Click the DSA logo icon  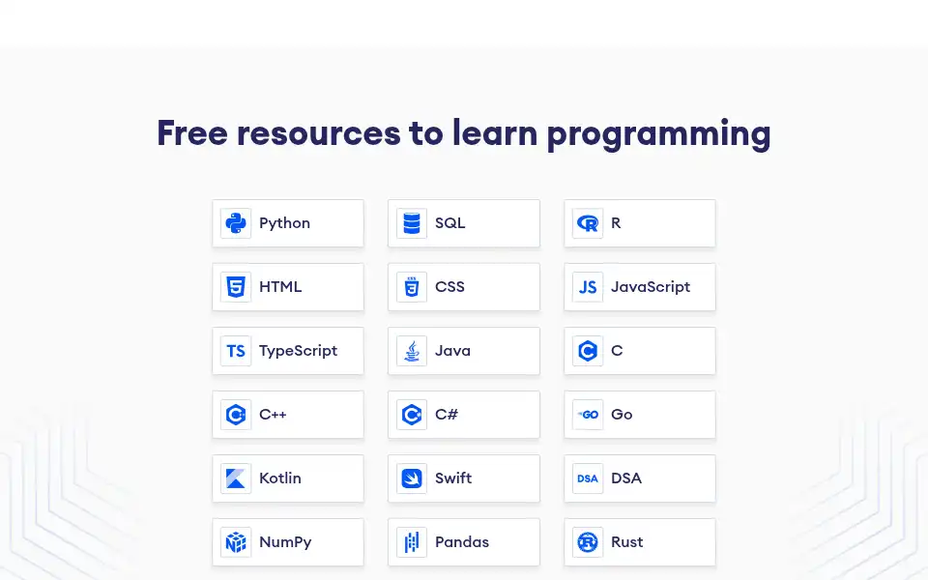(x=588, y=478)
